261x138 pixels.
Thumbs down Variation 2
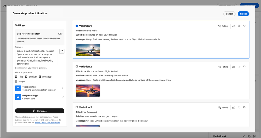tap(239, 67)
